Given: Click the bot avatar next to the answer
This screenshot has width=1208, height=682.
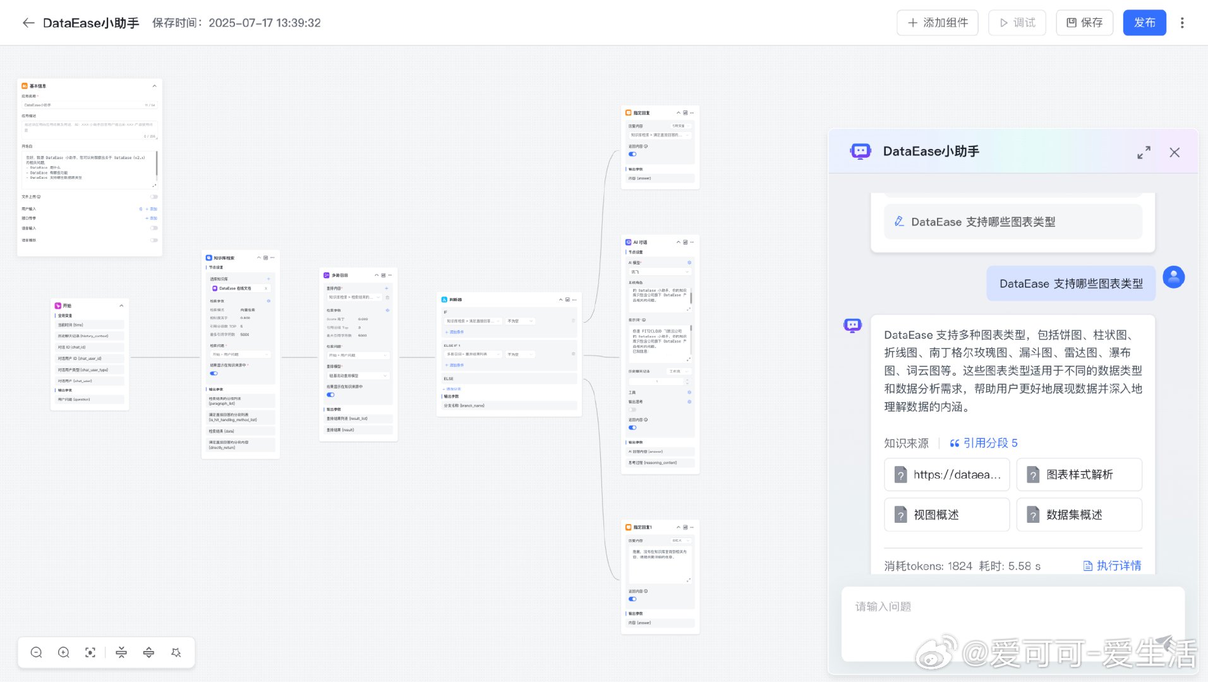Looking at the screenshot, I should pyautogui.click(x=852, y=325).
